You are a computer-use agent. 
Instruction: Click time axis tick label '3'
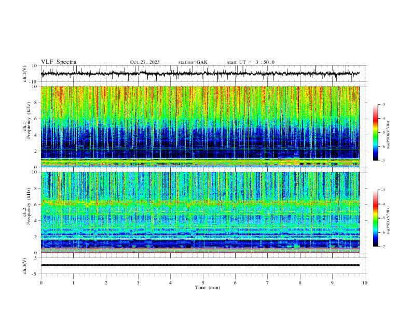138,283
